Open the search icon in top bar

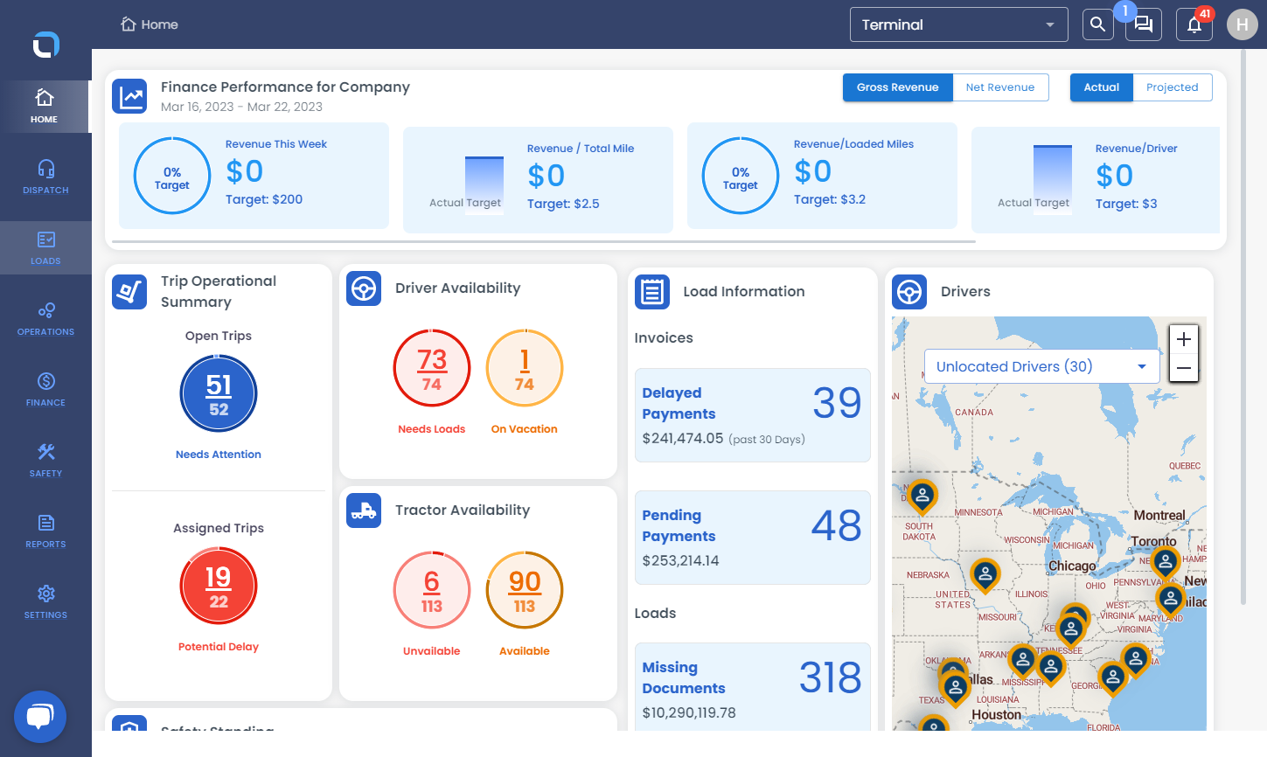[1098, 24]
